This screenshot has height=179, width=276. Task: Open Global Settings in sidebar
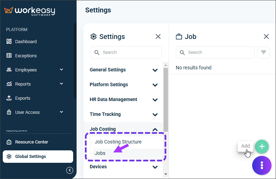click(38, 157)
